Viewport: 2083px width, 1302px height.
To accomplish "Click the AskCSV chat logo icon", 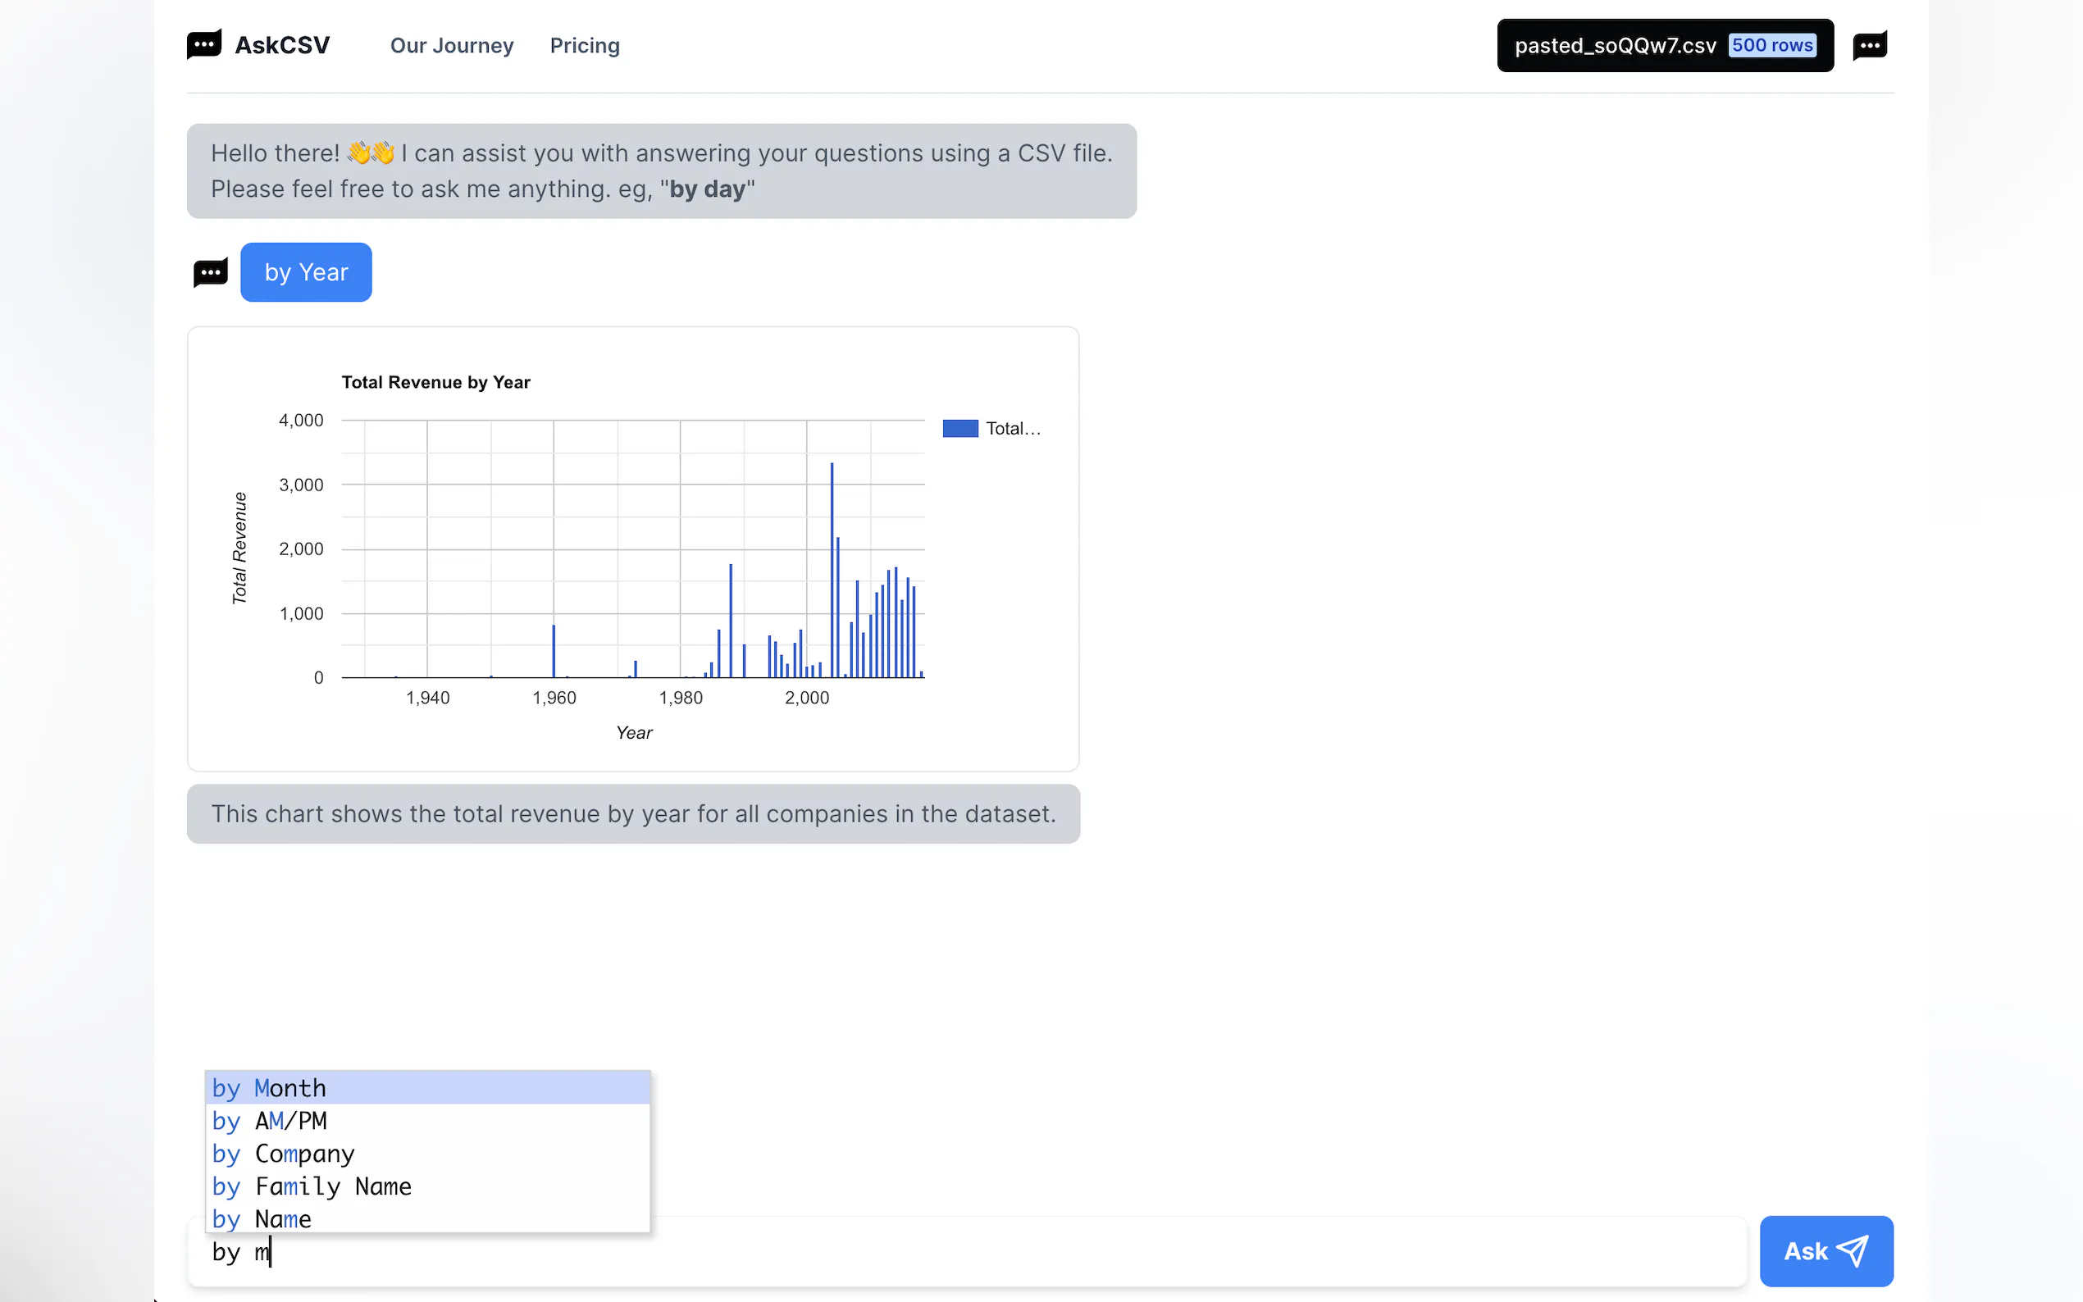I will (204, 45).
